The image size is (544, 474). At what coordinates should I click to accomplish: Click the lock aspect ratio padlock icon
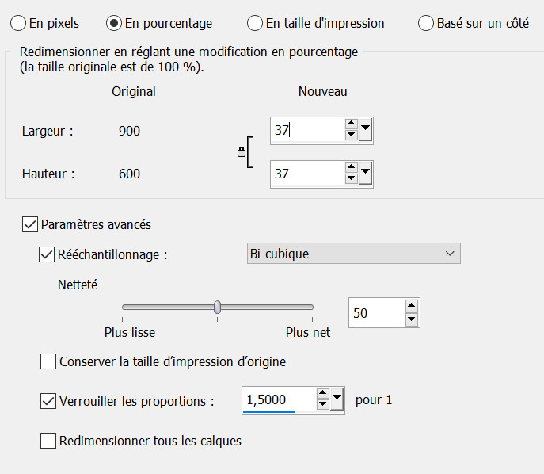[241, 152]
